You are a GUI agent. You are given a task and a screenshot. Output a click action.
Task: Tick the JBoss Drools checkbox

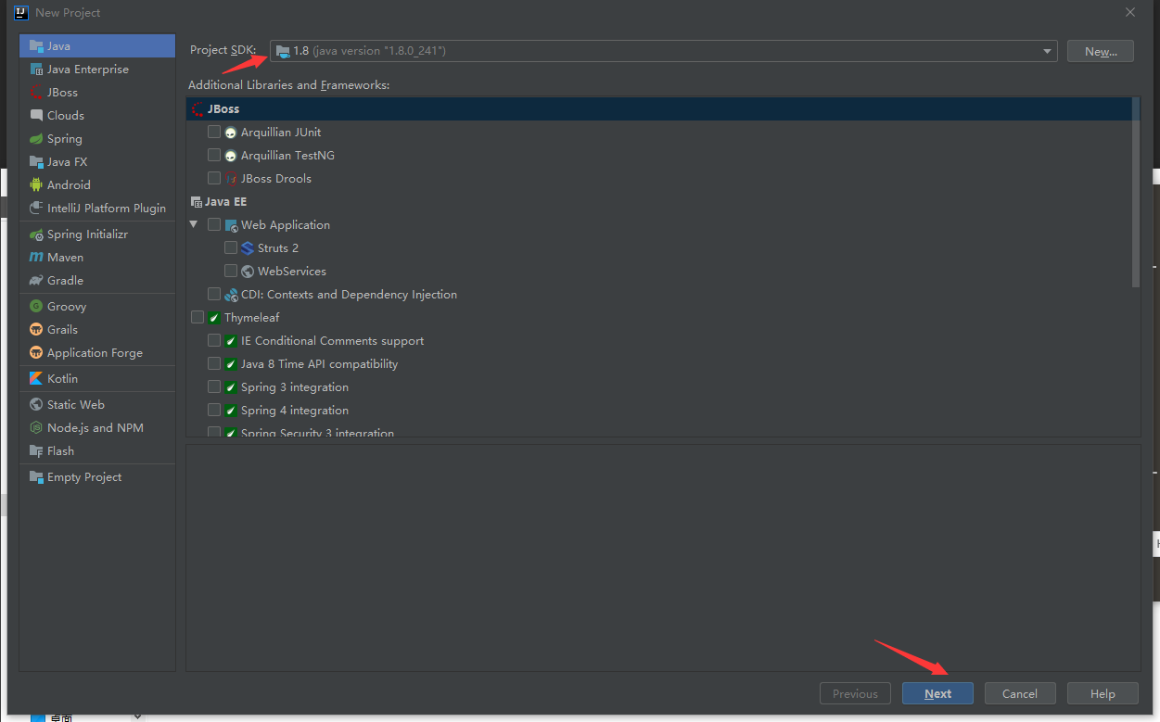click(214, 178)
